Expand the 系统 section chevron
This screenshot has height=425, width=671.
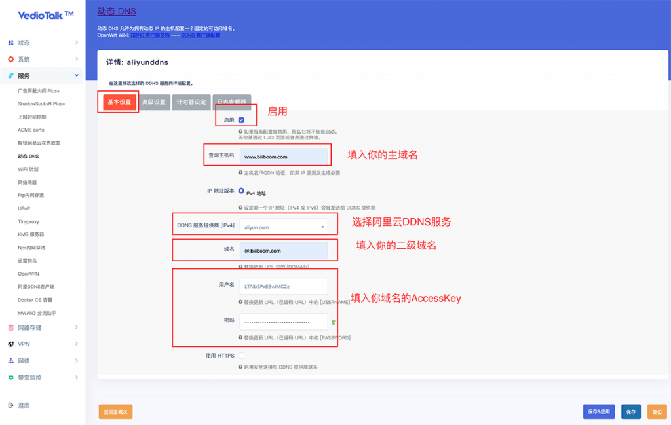click(x=77, y=59)
